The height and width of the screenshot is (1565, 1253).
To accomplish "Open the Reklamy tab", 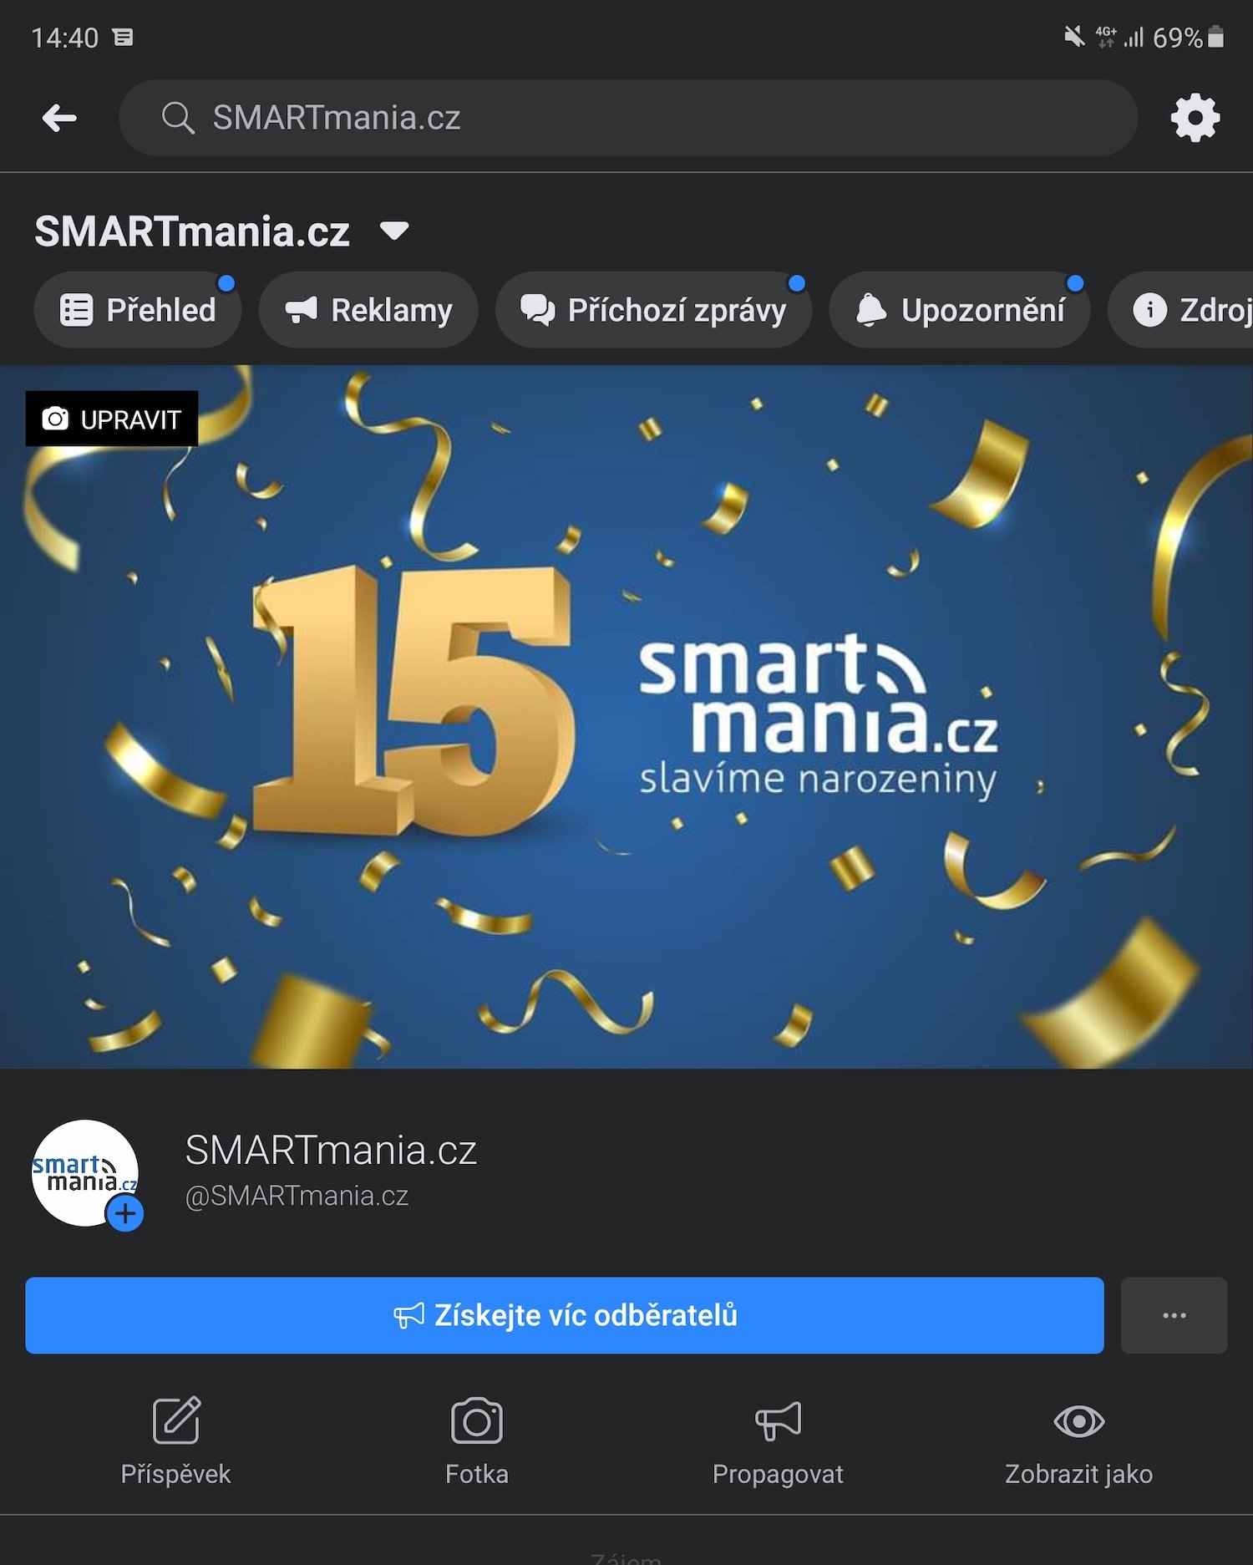I will 368,310.
